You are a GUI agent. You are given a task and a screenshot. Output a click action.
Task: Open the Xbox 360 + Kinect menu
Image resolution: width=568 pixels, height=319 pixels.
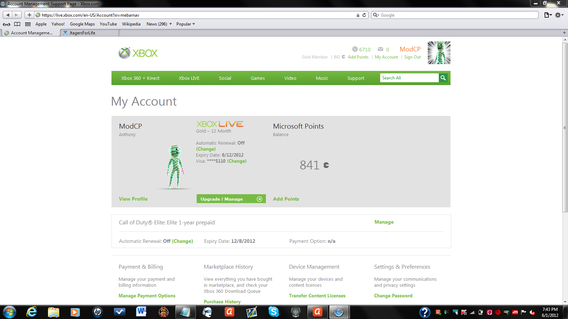click(140, 78)
